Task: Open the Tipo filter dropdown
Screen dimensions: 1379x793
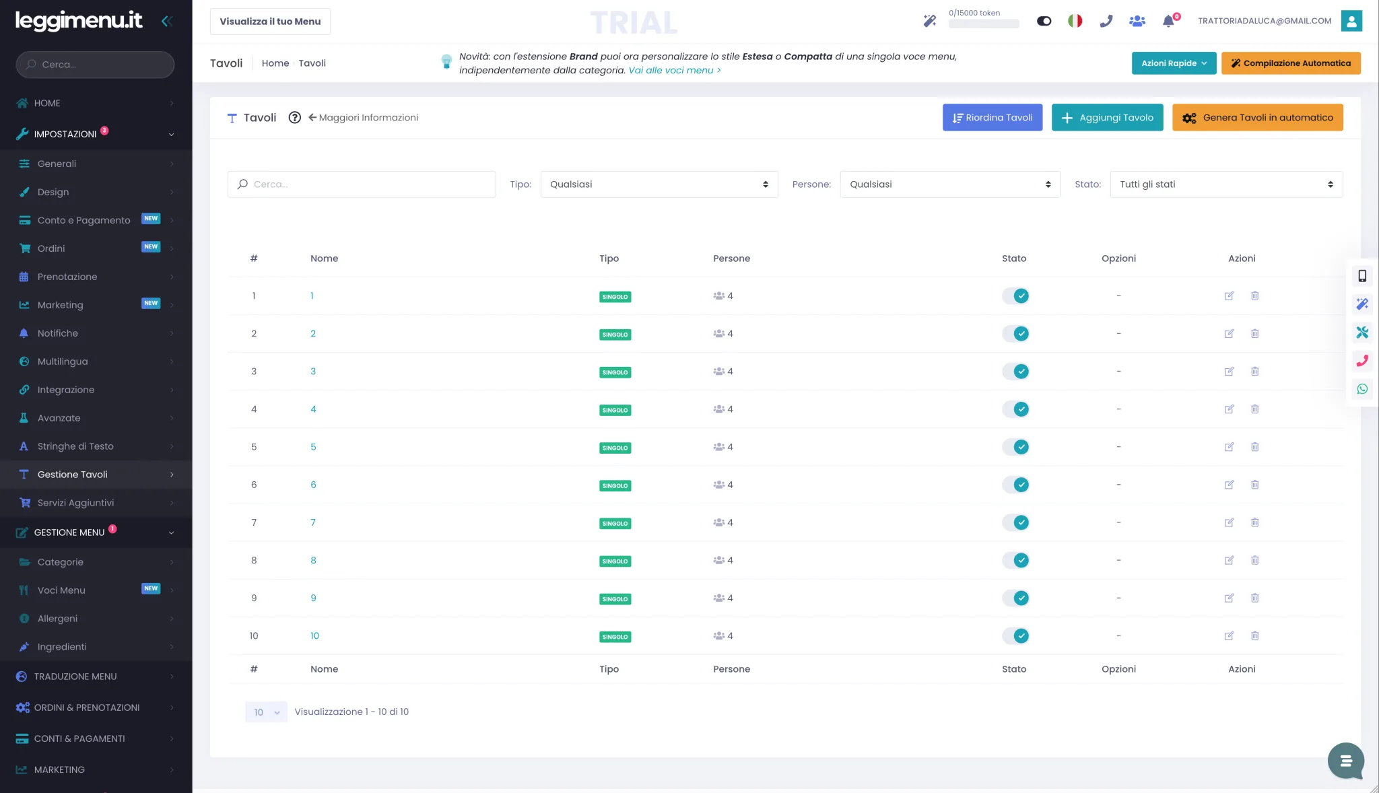Action: [659, 184]
